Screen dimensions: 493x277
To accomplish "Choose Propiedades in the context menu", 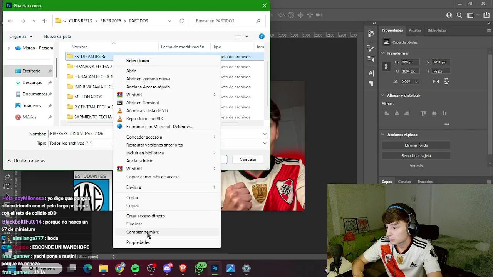I will pyautogui.click(x=167, y=242).
